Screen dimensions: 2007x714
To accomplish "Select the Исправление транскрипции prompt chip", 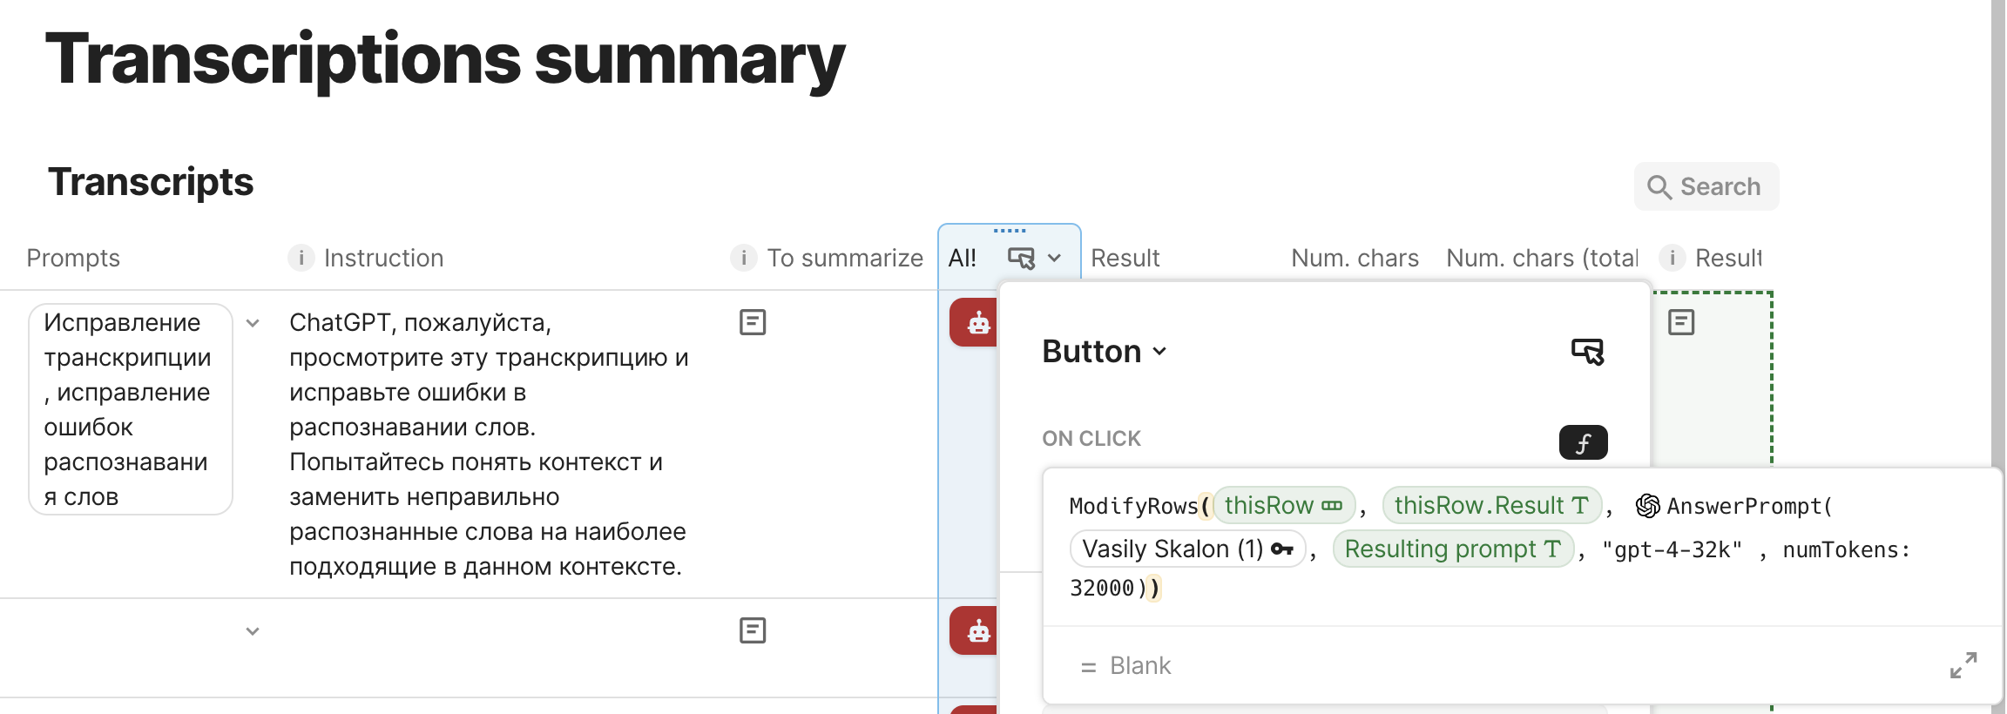I will point(131,409).
